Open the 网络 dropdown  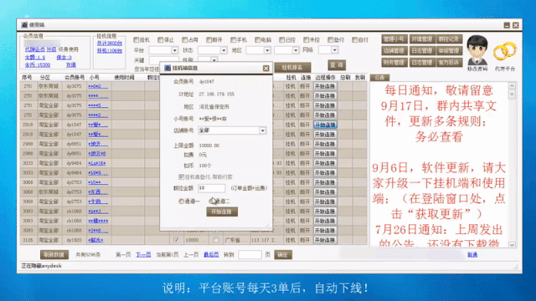tap(335, 50)
